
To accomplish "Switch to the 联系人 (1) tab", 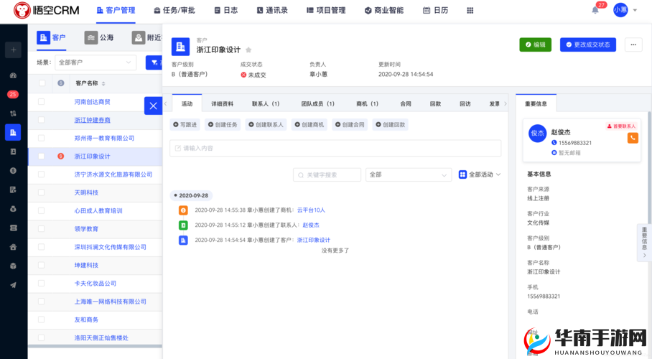I will pyautogui.click(x=266, y=104).
